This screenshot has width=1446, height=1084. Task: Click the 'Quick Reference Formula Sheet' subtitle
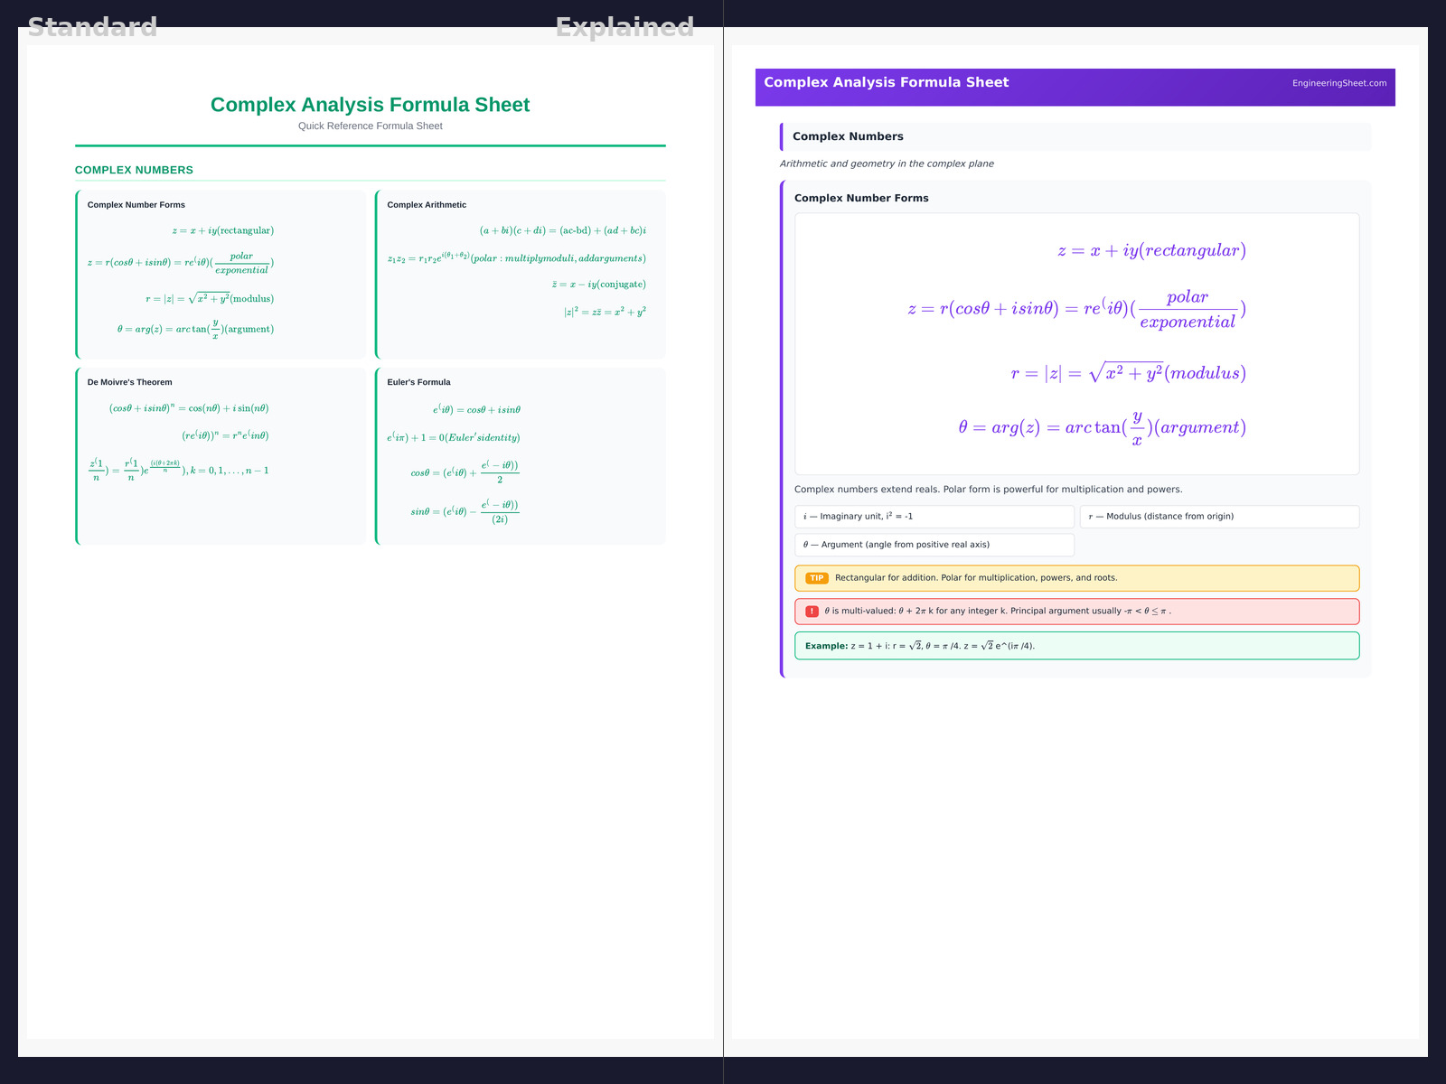370,126
